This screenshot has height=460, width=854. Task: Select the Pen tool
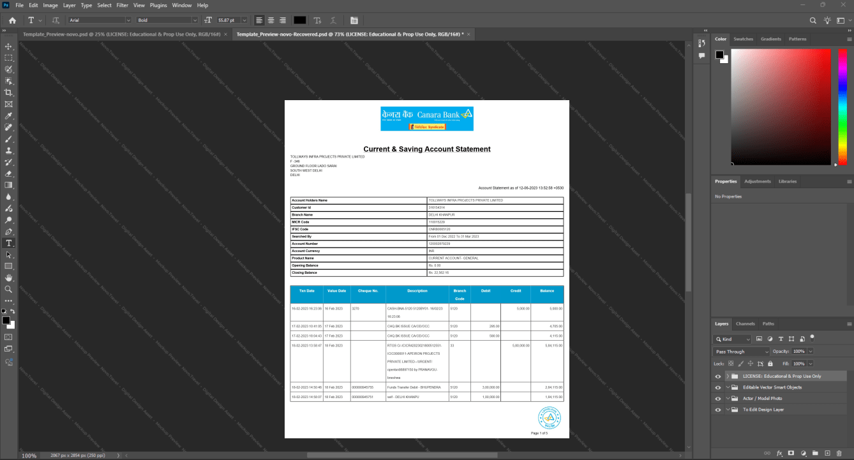[8, 232]
